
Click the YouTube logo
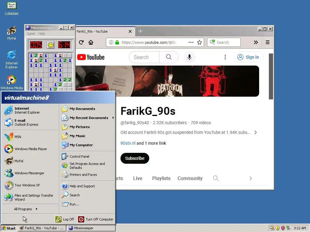[x=91, y=57]
